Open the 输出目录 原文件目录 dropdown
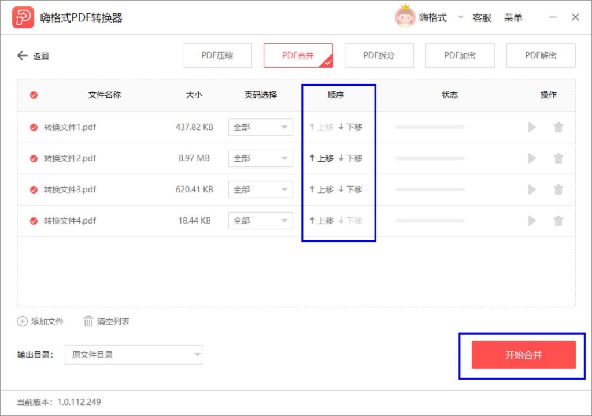Screen dimensions: 592x416 tap(134, 355)
